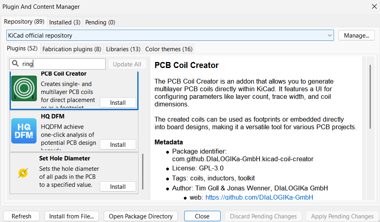Open the Color themes (16) tab
Screen dimensions: 380x222
tap(169, 49)
